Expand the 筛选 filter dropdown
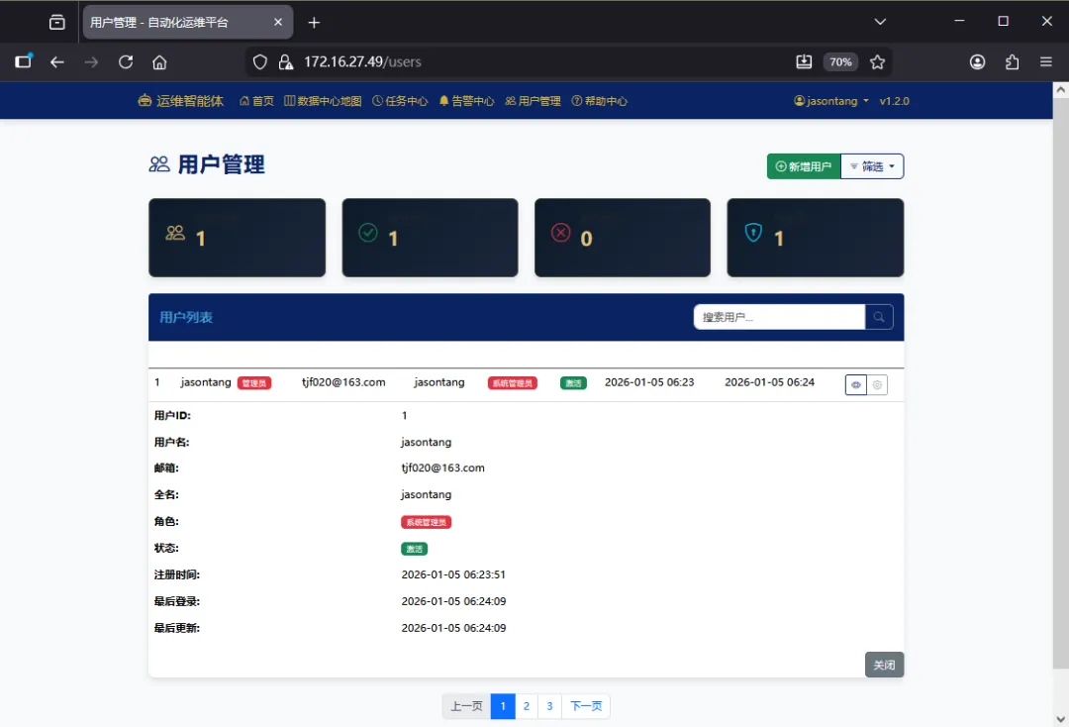 872,166
